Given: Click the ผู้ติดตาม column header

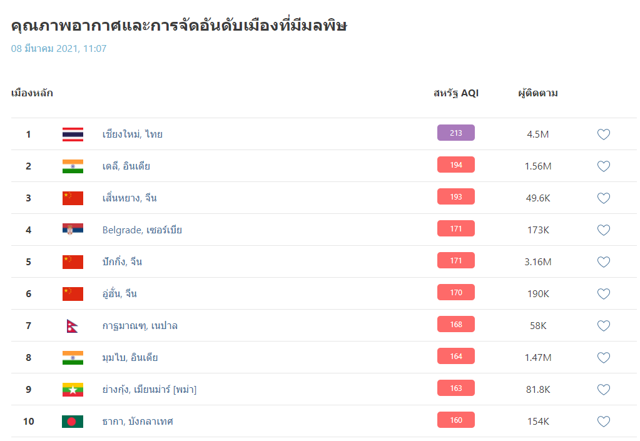Looking at the screenshot, I should pos(538,93).
